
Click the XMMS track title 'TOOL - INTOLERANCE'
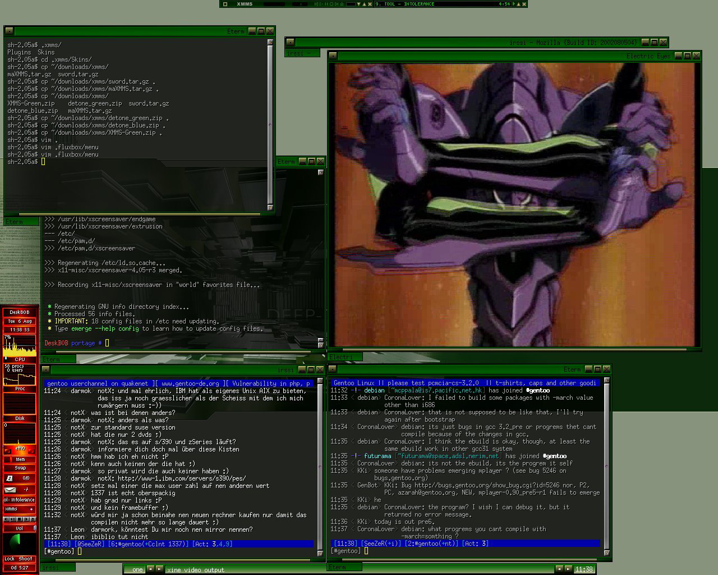(409, 4)
